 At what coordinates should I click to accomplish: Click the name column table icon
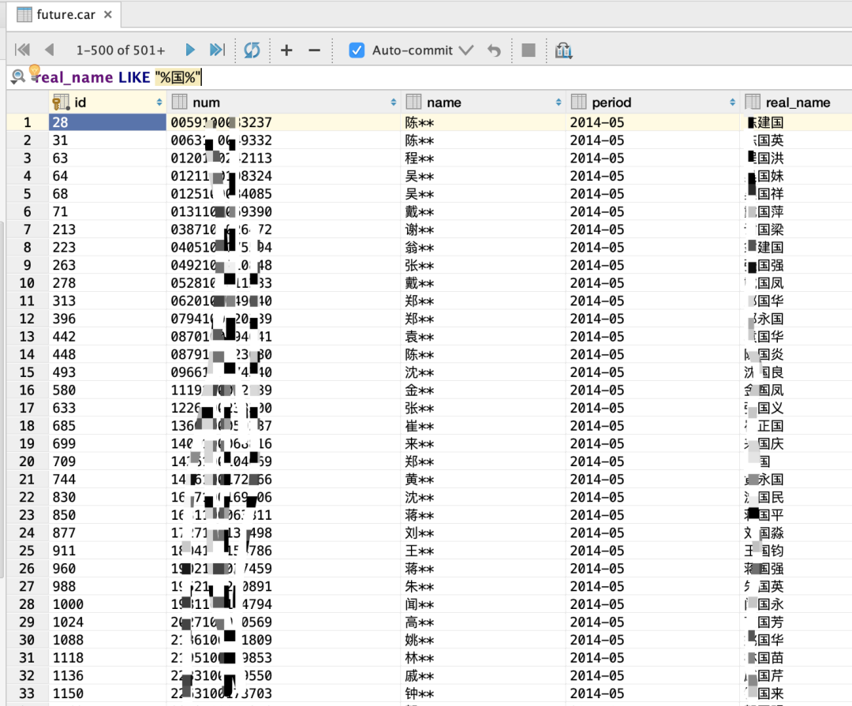tap(413, 102)
